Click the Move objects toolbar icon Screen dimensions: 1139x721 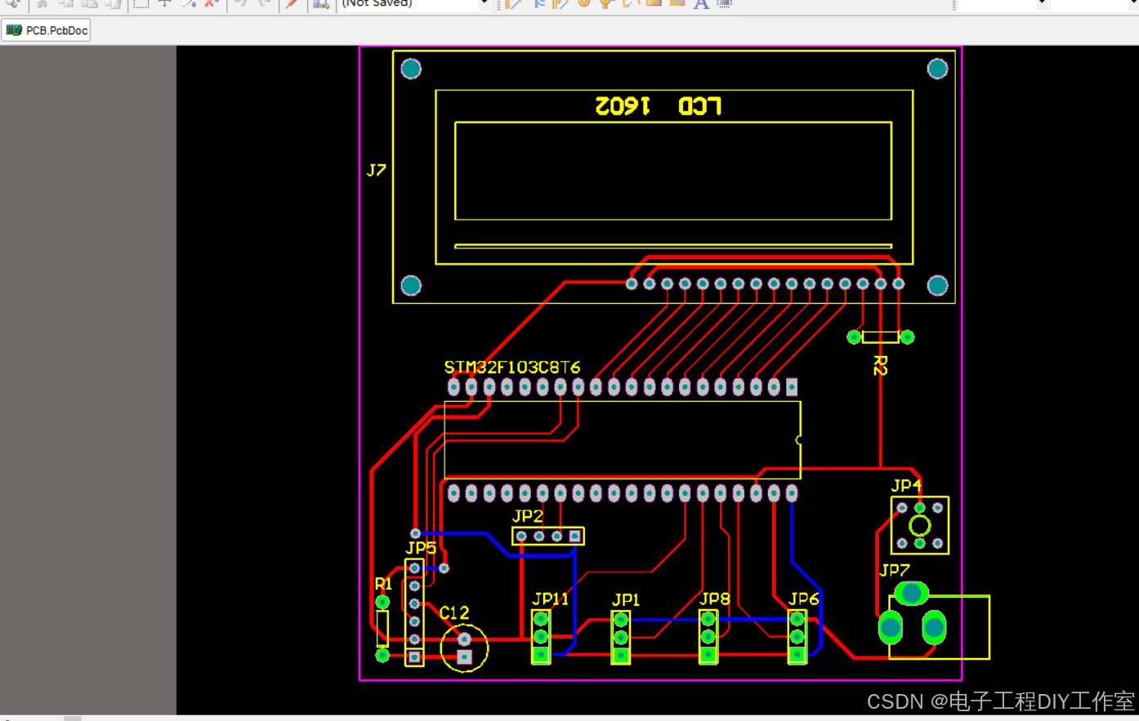coord(164,4)
